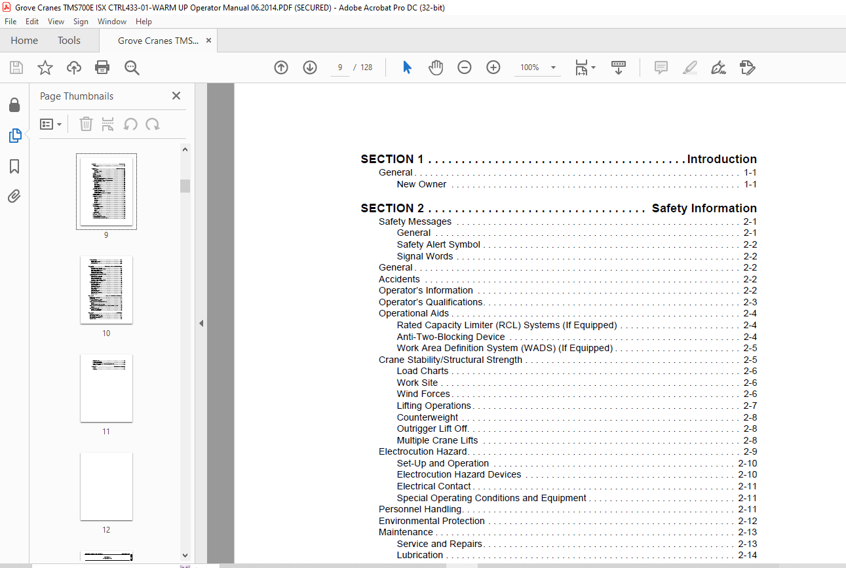This screenshot has width=846, height=568.
Task: Open the Bookmarks panel icon
Action: pyautogui.click(x=14, y=166)
